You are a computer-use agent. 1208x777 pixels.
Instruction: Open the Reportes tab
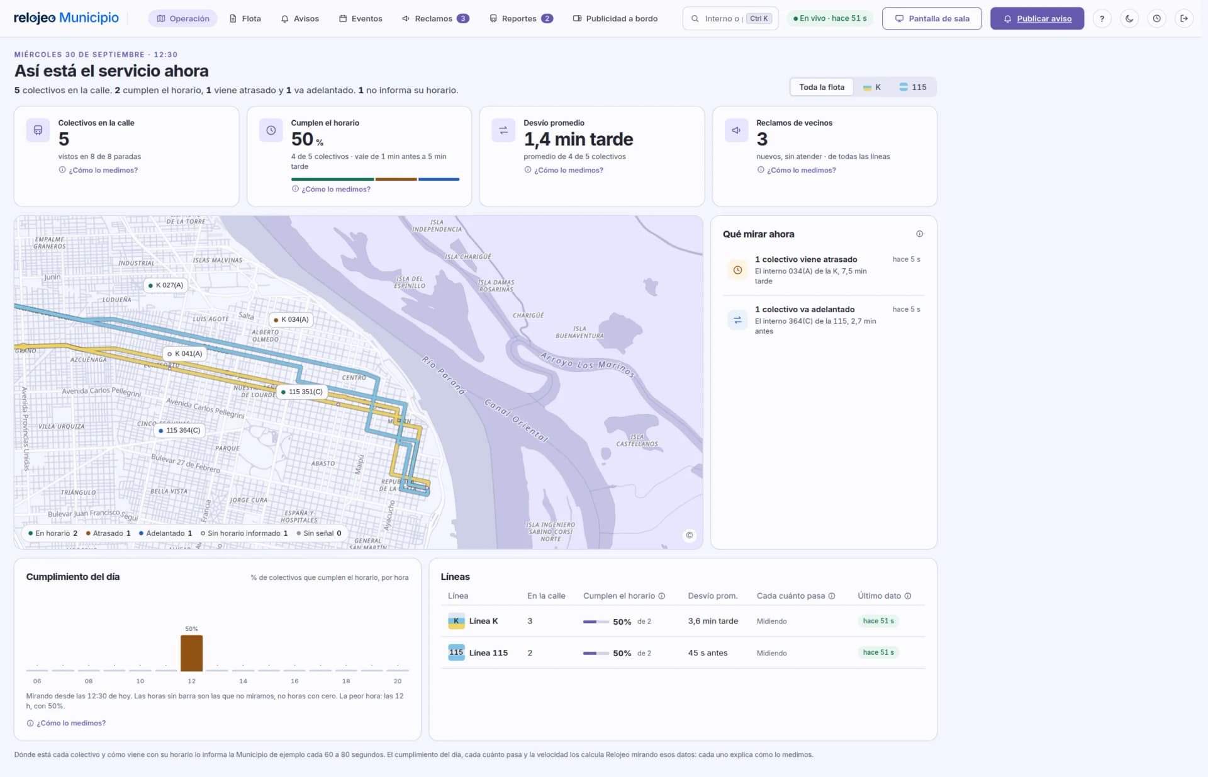[521, 19]
